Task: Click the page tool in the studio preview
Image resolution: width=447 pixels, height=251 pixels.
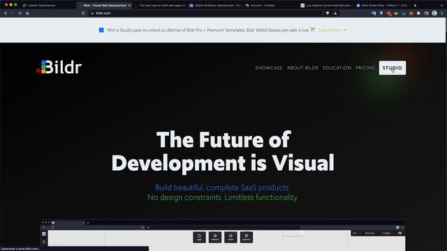Action: 199,237
